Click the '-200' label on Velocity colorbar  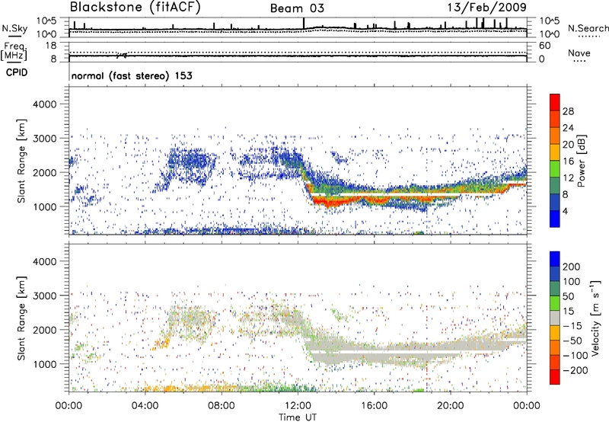[576, 370]
